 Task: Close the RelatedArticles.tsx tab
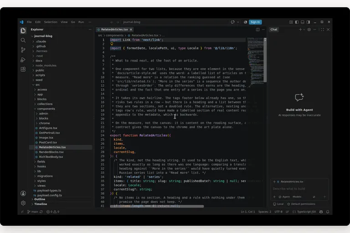[131, 30]
